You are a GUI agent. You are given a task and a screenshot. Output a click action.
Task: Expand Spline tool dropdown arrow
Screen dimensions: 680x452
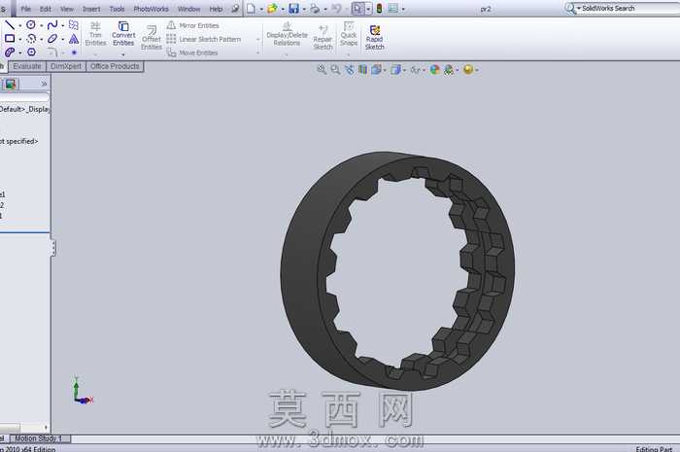[x=63, y=25]
